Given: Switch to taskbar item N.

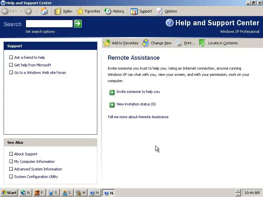Looking at the screenshot, I should pyautogui.click(x=26, y=193).
